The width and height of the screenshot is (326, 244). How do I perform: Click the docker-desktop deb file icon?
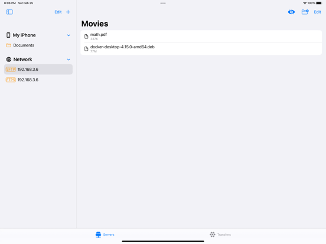tap(86, 49)
